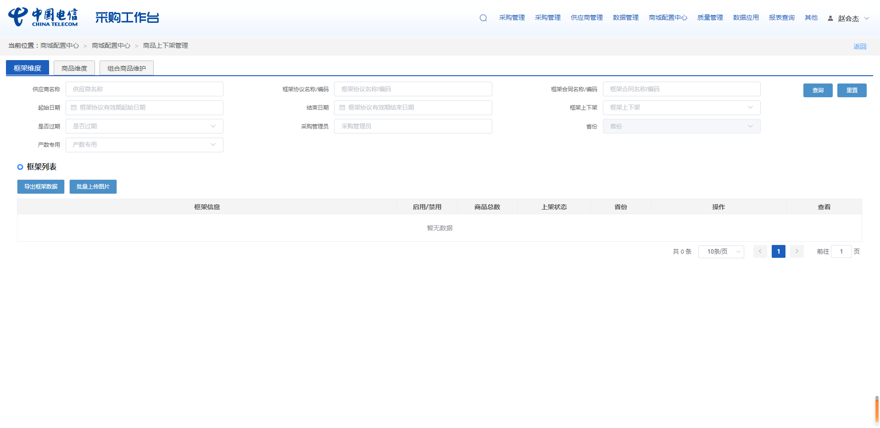This screenshot has height=428, width=880.
Task: Click the 商品总数 column header
Action: (x=487, y=207)
